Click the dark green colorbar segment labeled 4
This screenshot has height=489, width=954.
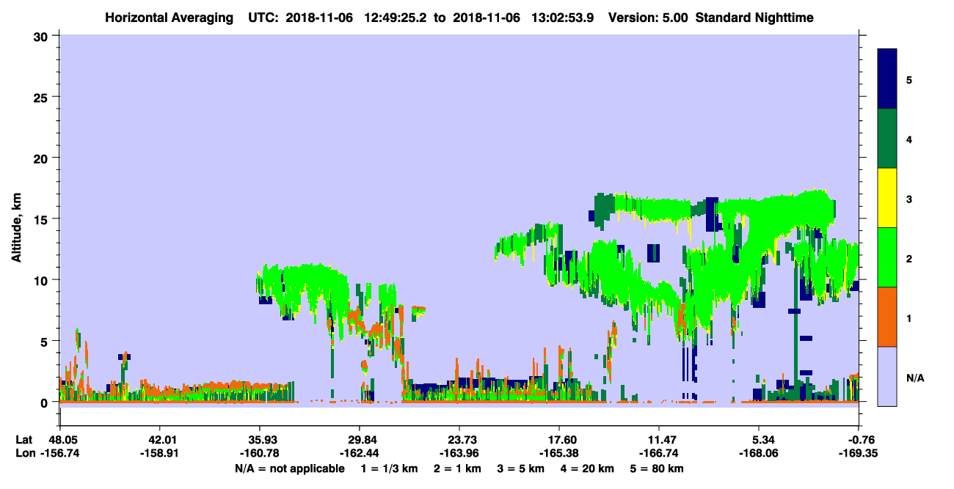(887, 139)
